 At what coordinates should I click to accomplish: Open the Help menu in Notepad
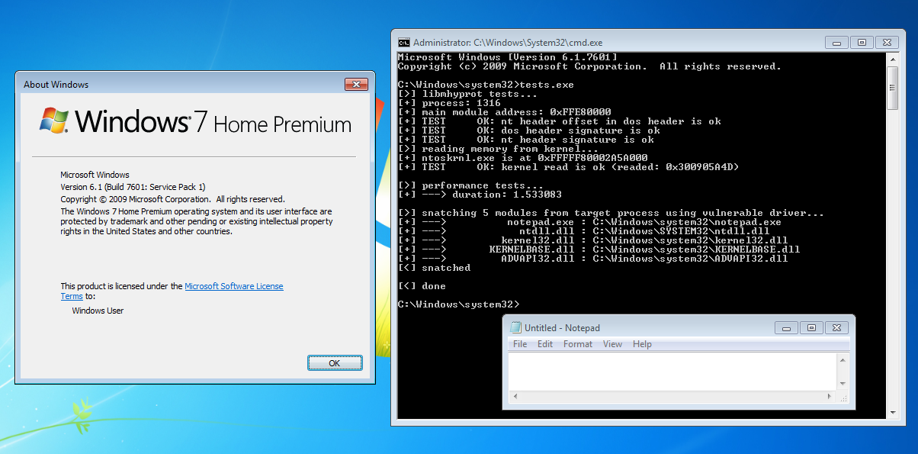[642, 344]
